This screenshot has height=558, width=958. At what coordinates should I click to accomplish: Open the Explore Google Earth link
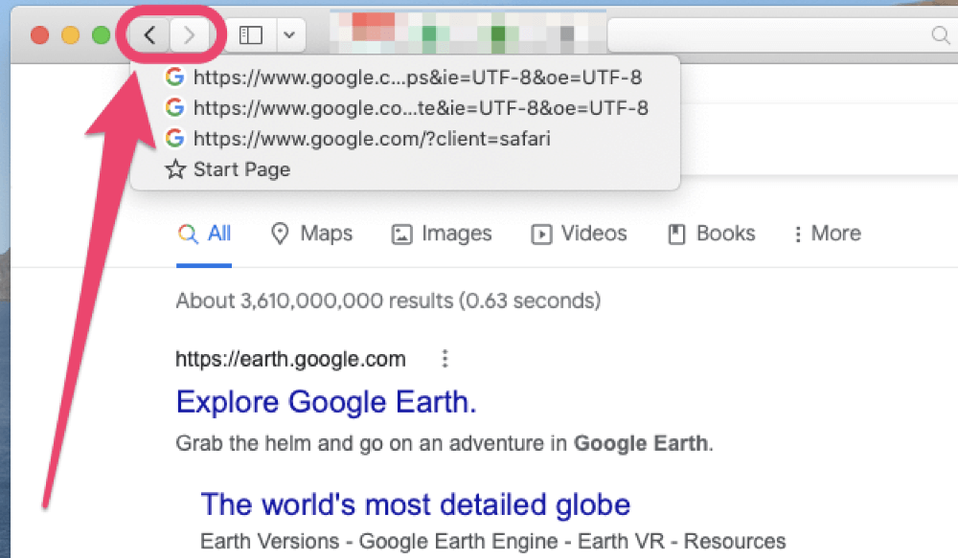pyautogui.click(x=327, y=402)
